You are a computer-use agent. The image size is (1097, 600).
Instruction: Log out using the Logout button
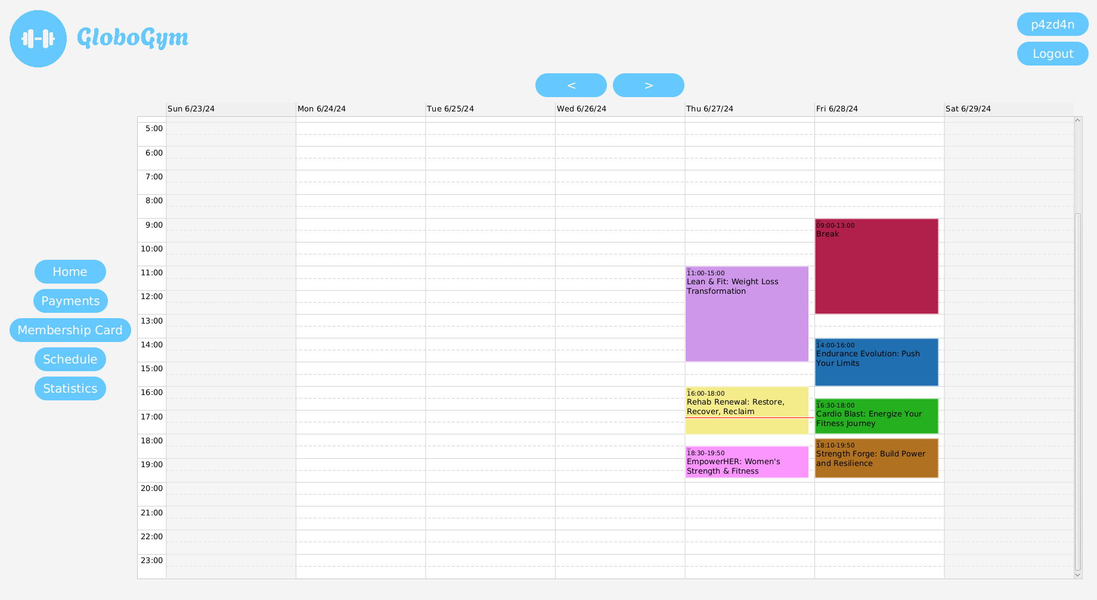tap(1052, 54)
